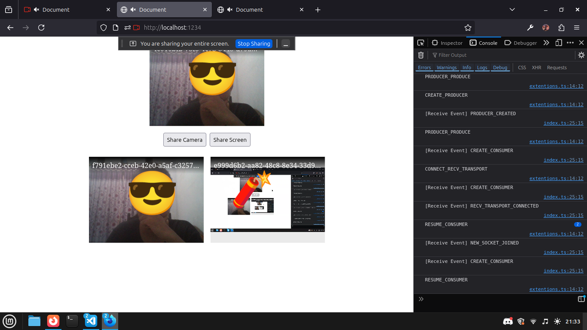
Task: Toggle Debug console filter
Action: point(500,67)
